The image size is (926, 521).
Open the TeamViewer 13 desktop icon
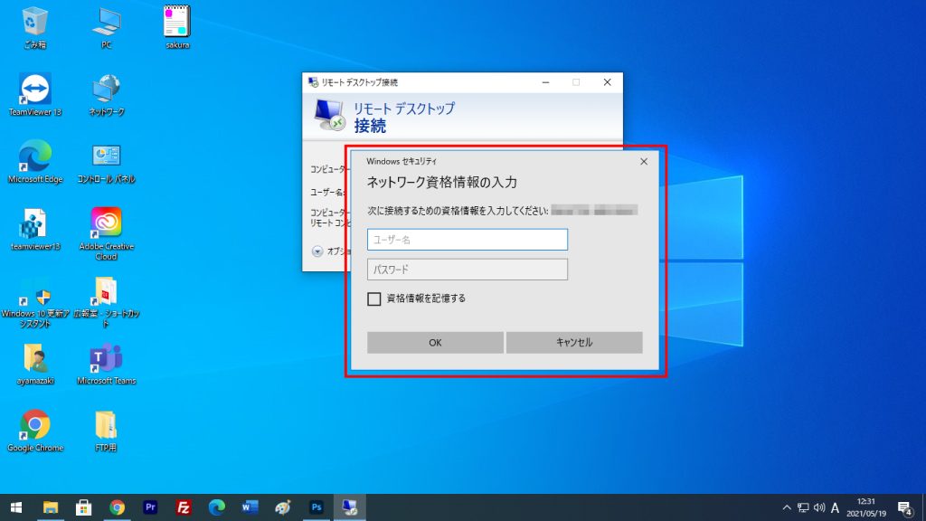tap(35, 90)
